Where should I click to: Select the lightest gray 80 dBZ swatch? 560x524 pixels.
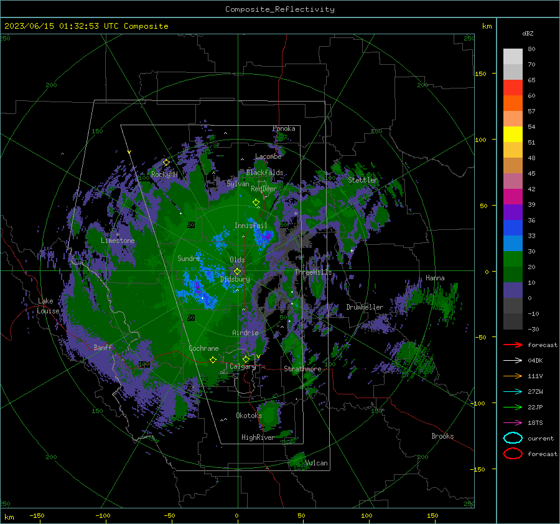click(x=513, y=57)
